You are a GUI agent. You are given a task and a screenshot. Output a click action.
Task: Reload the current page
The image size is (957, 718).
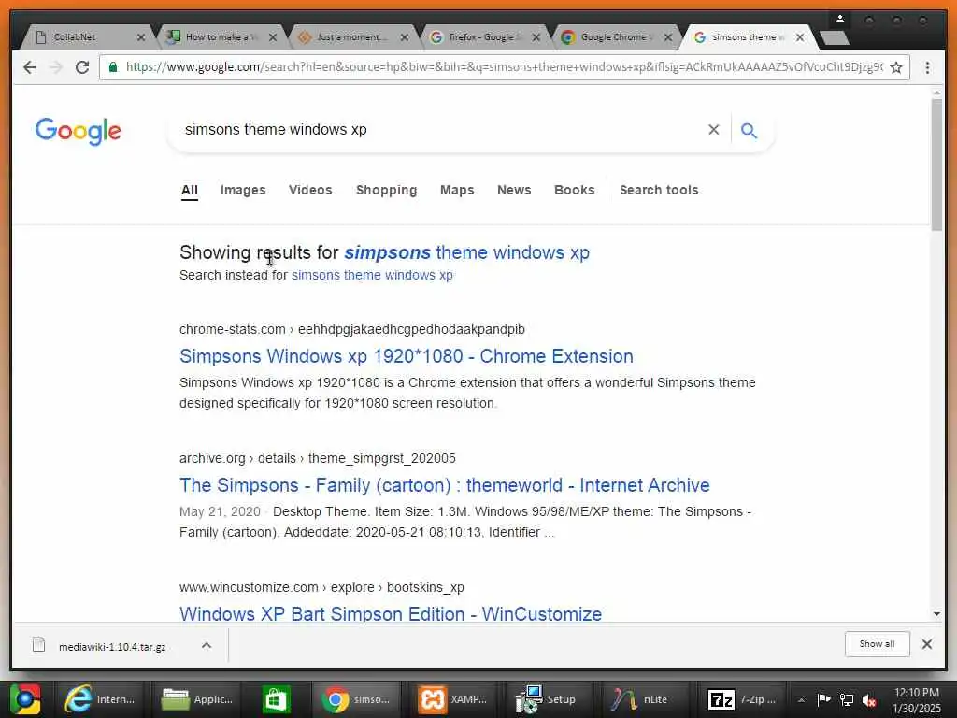point(82,67)
